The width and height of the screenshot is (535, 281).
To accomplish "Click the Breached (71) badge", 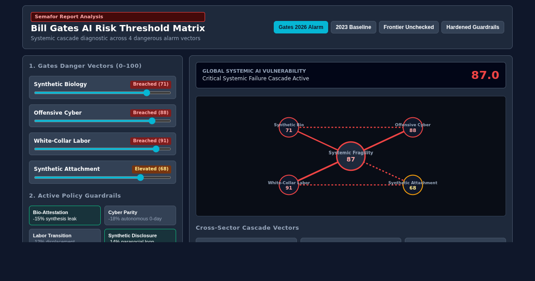I will point(151,84).
